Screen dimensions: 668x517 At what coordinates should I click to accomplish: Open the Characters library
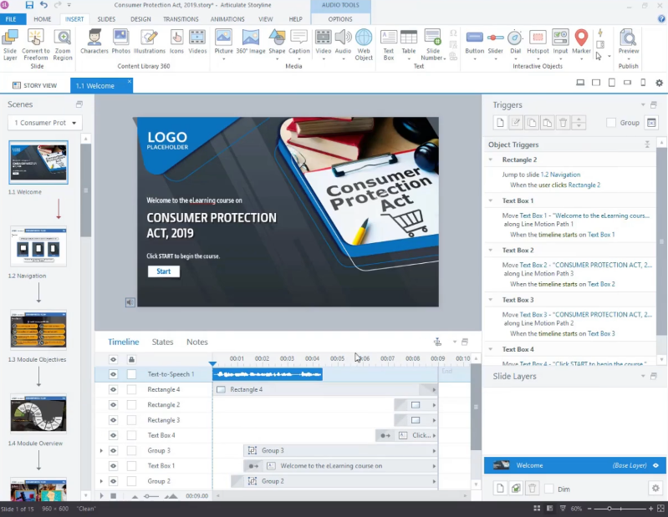click(94, 42)
